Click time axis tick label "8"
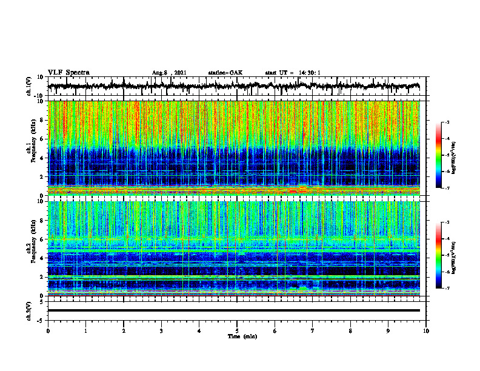This screenshot has width=480, height=371. [x=350, y=331]
